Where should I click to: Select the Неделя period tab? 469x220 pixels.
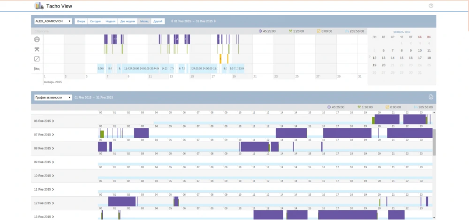(x=111, y=21)
